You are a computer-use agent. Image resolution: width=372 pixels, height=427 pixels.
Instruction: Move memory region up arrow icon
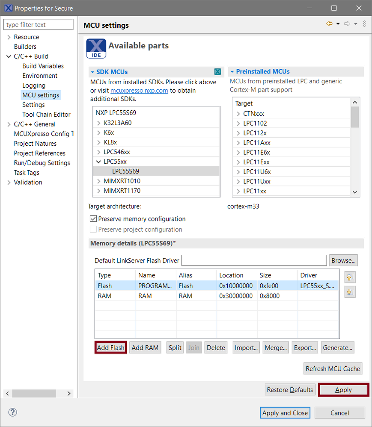350,277
